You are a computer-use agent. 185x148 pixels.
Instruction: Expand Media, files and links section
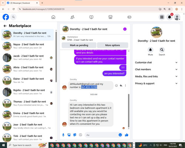[x=156, y=76]
